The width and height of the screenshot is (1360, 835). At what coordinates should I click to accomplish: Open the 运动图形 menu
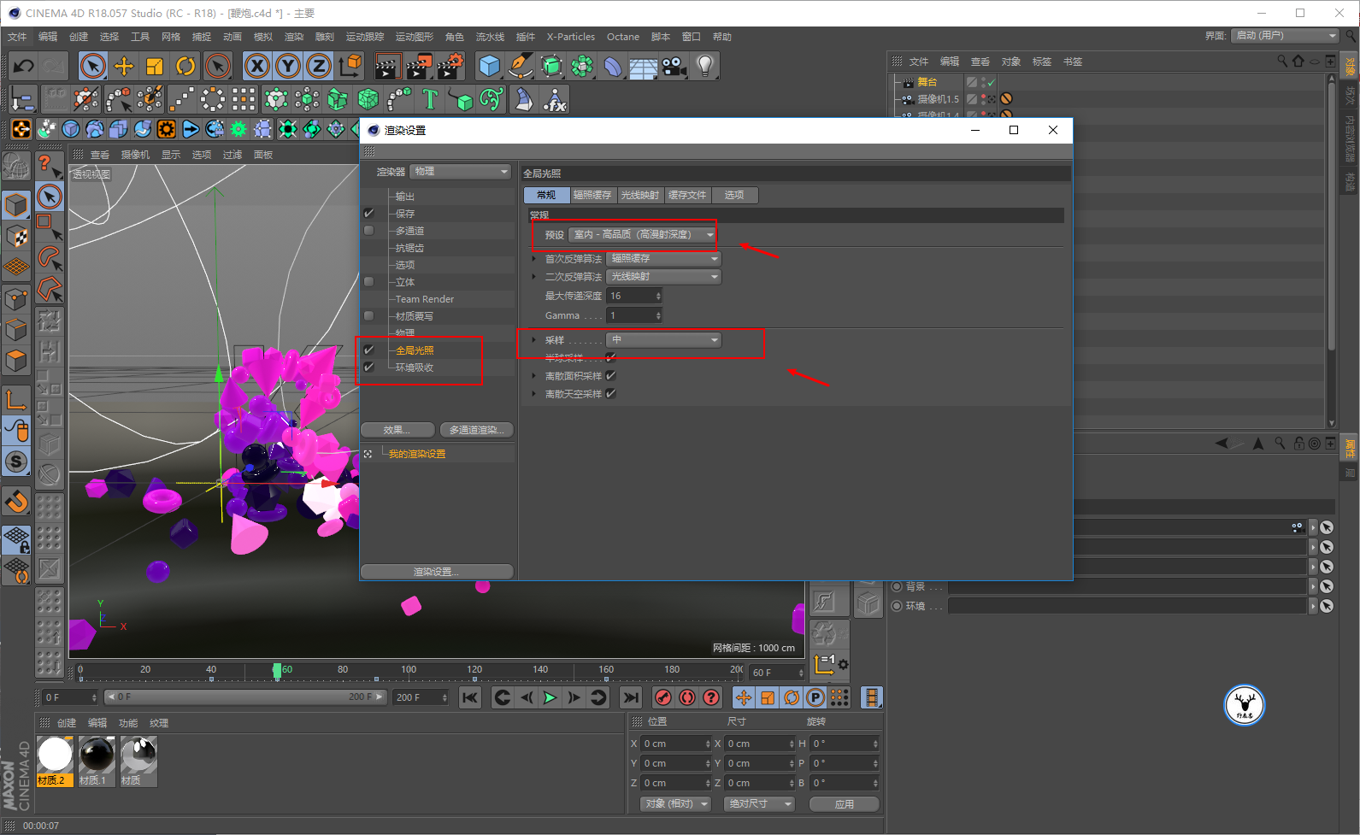coord(414,37)
